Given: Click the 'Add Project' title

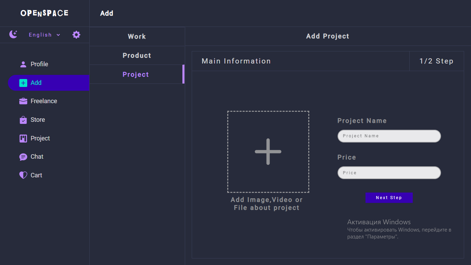Looking at the screenshot, I should click(x=328, y=36).
